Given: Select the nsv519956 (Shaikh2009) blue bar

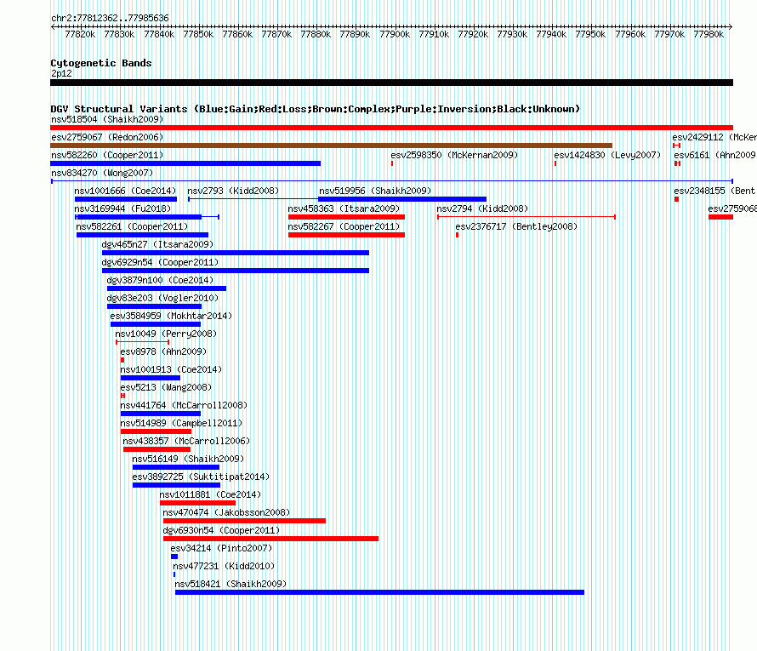Looking at the screenshot, I should tap(402, 199).
